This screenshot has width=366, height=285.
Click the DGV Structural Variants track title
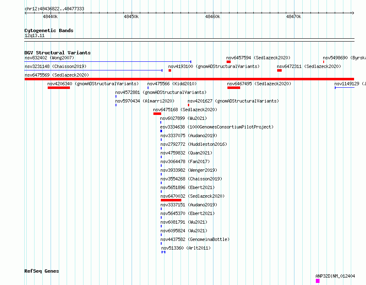click(58, 53)
